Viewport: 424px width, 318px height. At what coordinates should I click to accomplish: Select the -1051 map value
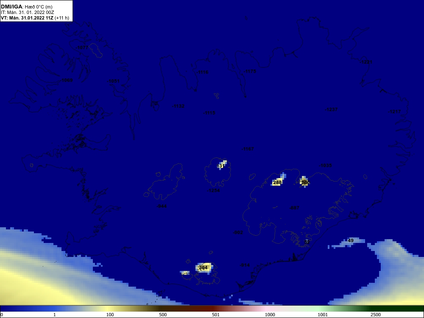click(x=113, y=81)
